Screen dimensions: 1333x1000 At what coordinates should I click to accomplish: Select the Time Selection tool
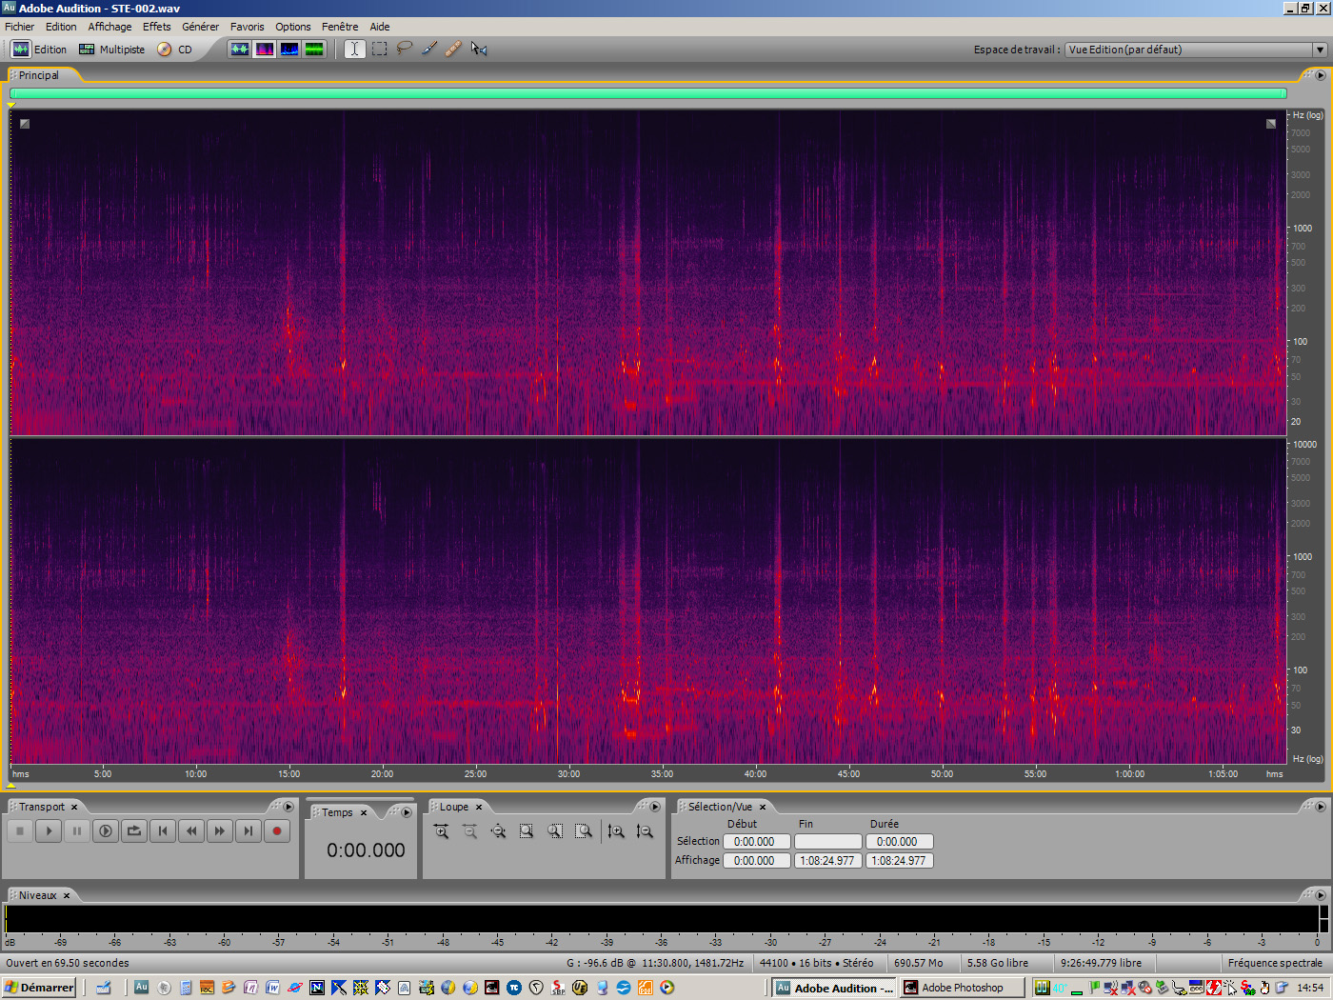coord(353,49)
